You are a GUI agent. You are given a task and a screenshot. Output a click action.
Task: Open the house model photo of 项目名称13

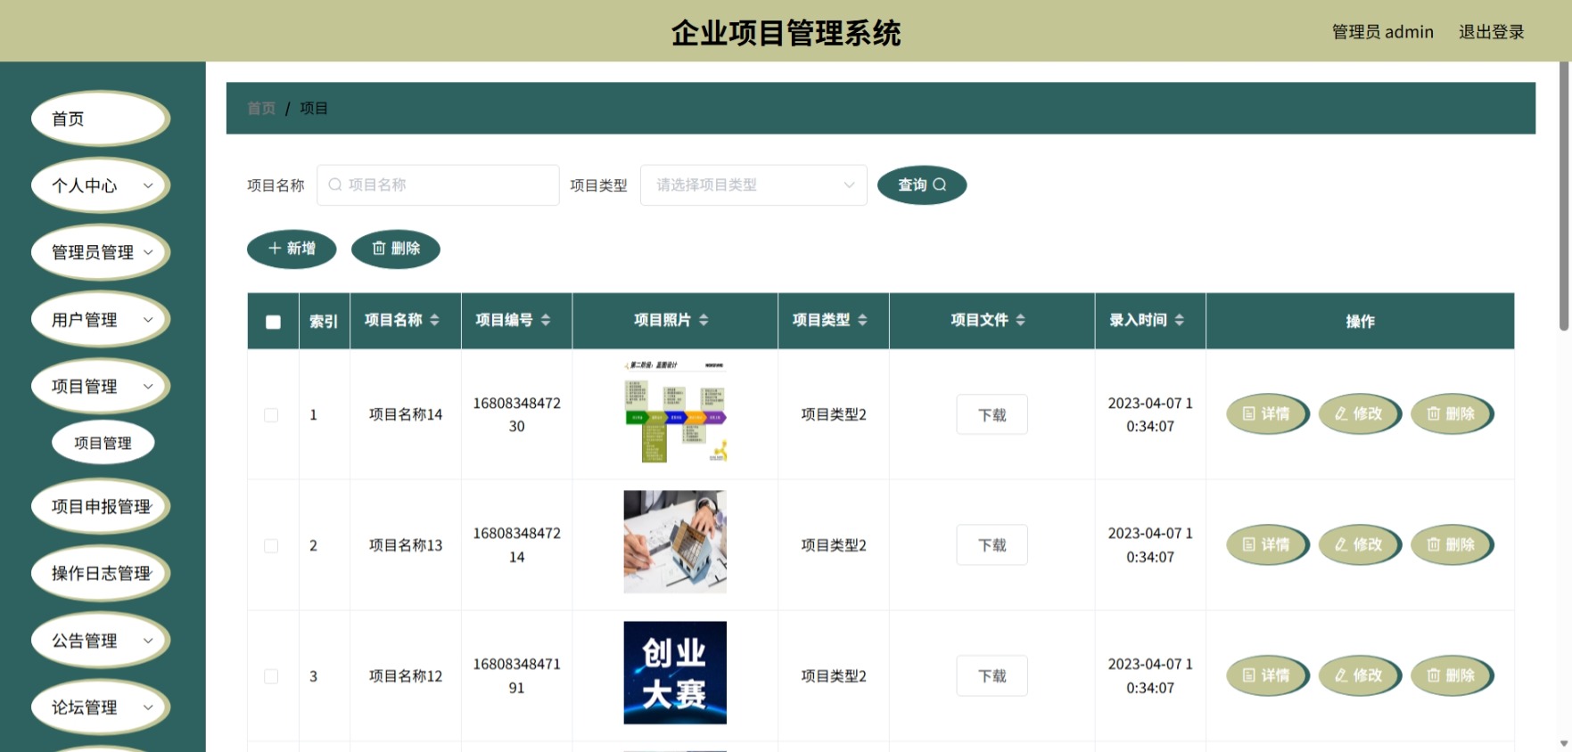675,542
